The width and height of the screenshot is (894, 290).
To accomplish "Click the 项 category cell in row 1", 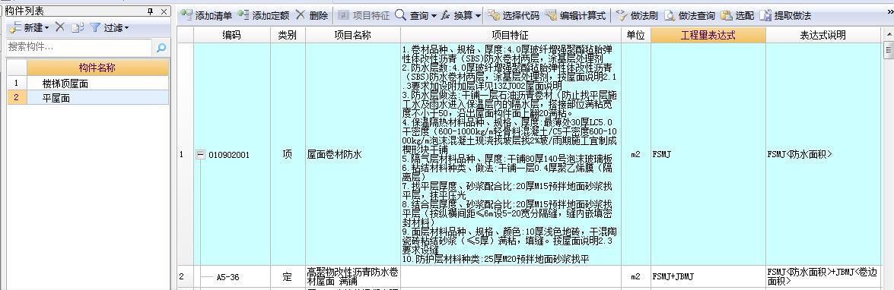I will [288, 154].
